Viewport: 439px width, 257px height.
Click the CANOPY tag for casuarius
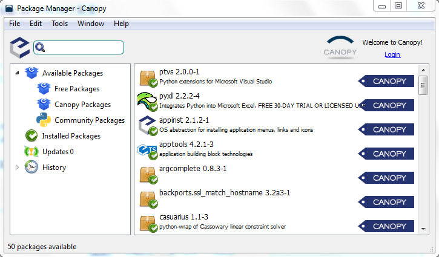point(386,226)
